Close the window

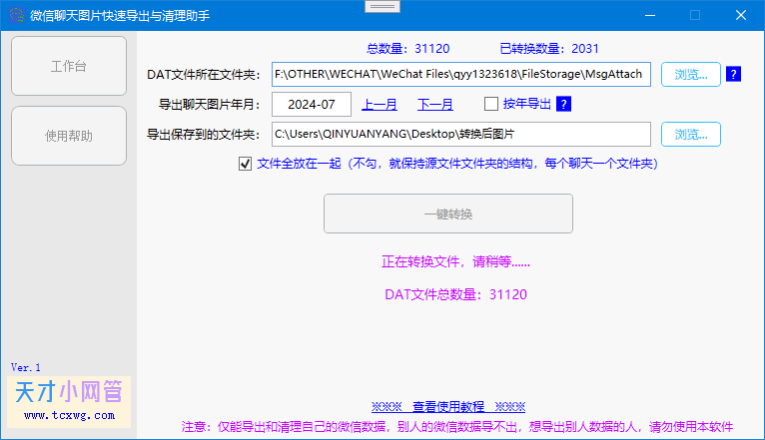pos(741,16)
